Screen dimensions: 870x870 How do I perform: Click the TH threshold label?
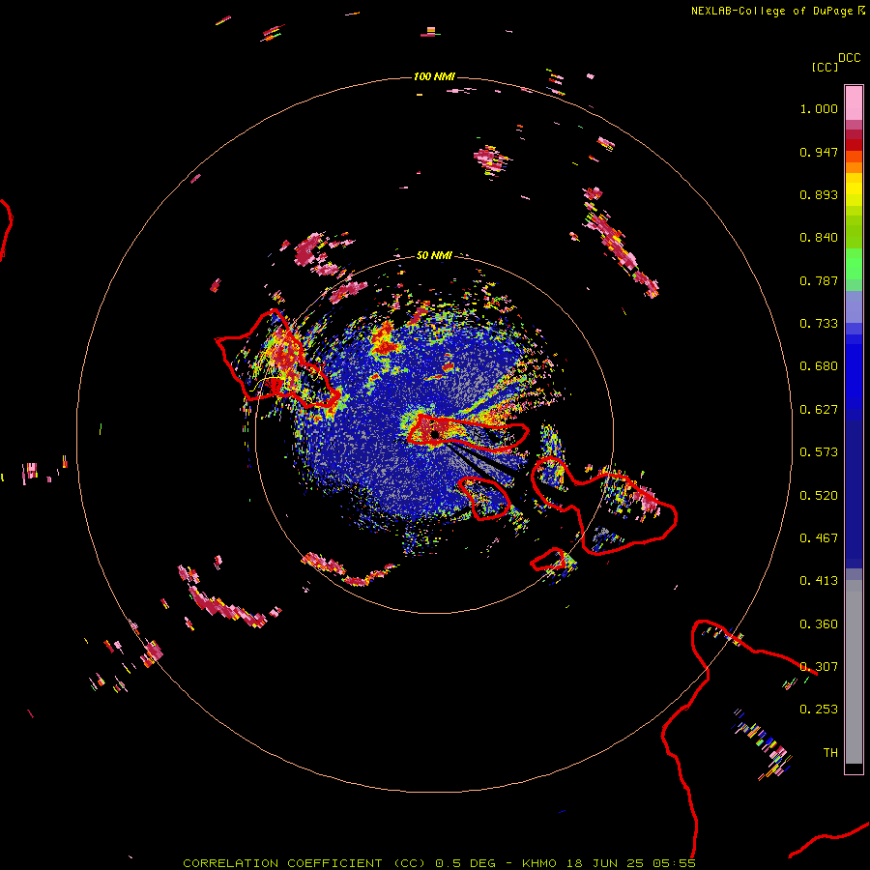click(x=830, y=753)
